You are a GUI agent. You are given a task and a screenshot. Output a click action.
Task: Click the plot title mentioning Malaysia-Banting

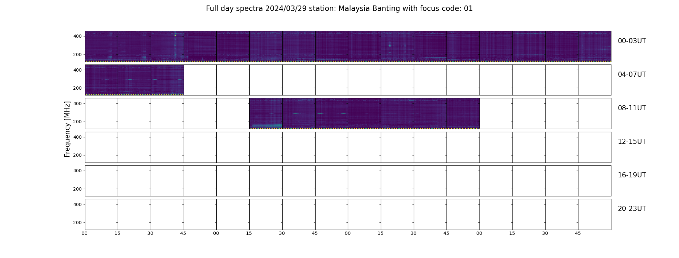[x=339, y=9]
